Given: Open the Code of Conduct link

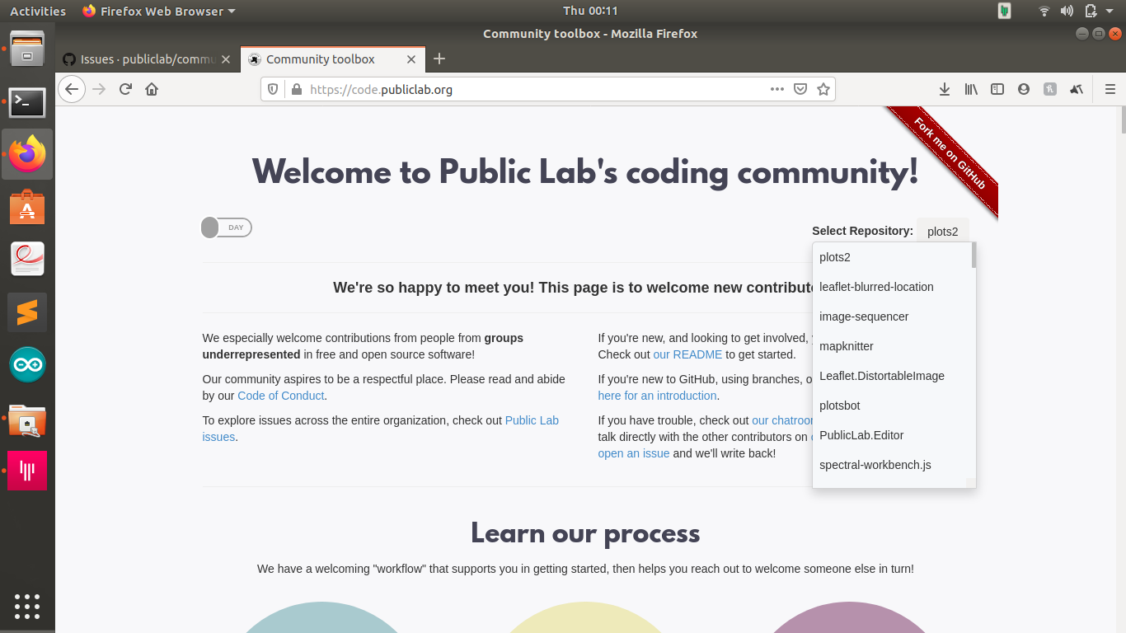Looking at the screenshot, I should coord(280,396).
